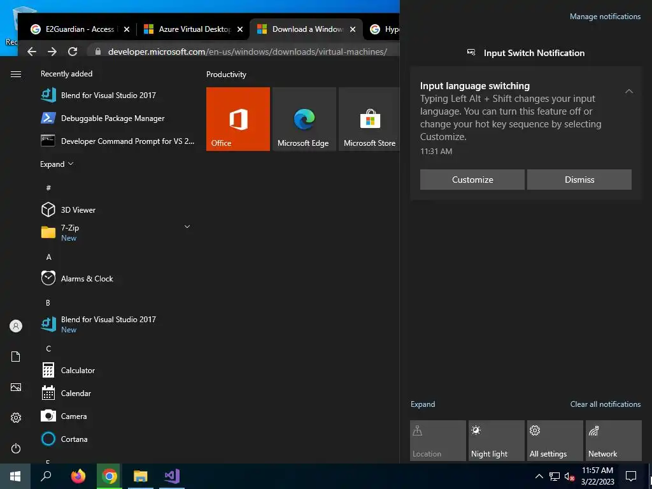Clear all notifications
This screenshot has width=652, height=489.
click(x=606, y=404)
